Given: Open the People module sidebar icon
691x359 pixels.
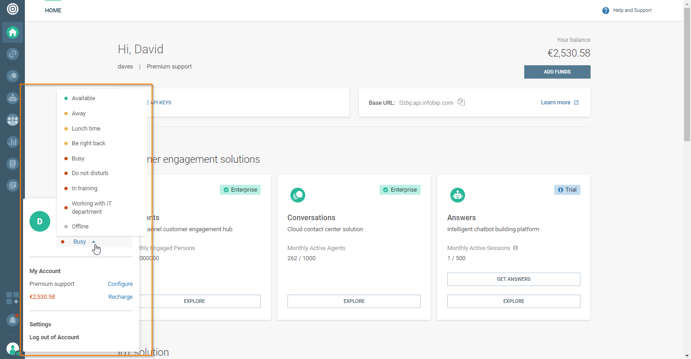Looking at the screenshot, I should pyautogui.click(x=12, y=120).
